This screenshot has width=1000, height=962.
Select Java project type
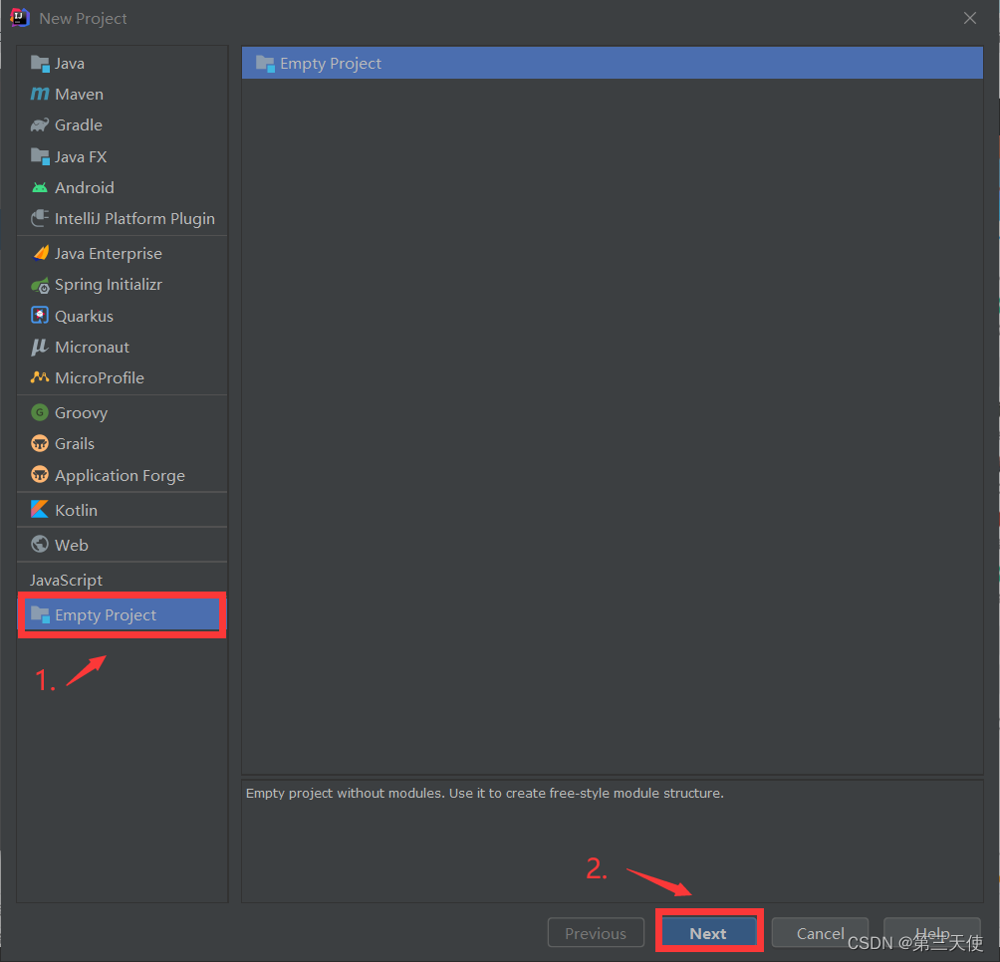[122, 63]
